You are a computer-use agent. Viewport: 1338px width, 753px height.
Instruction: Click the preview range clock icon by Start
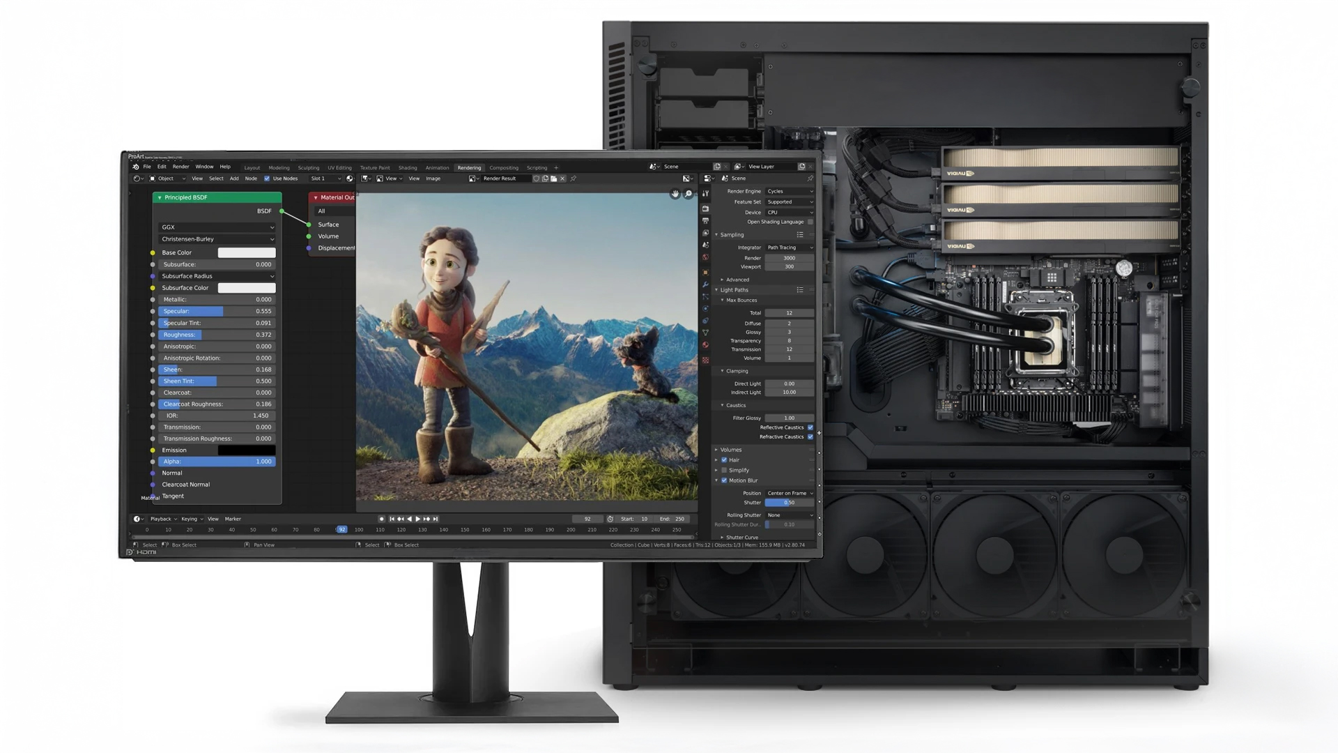[610, 519]
